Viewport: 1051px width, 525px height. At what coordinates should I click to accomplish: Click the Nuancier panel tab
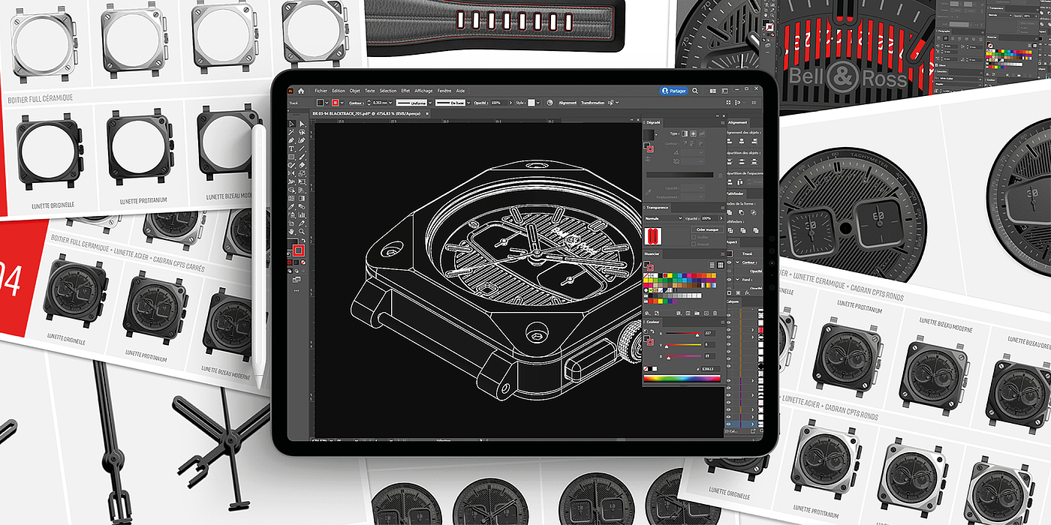[x=652, y=254]
